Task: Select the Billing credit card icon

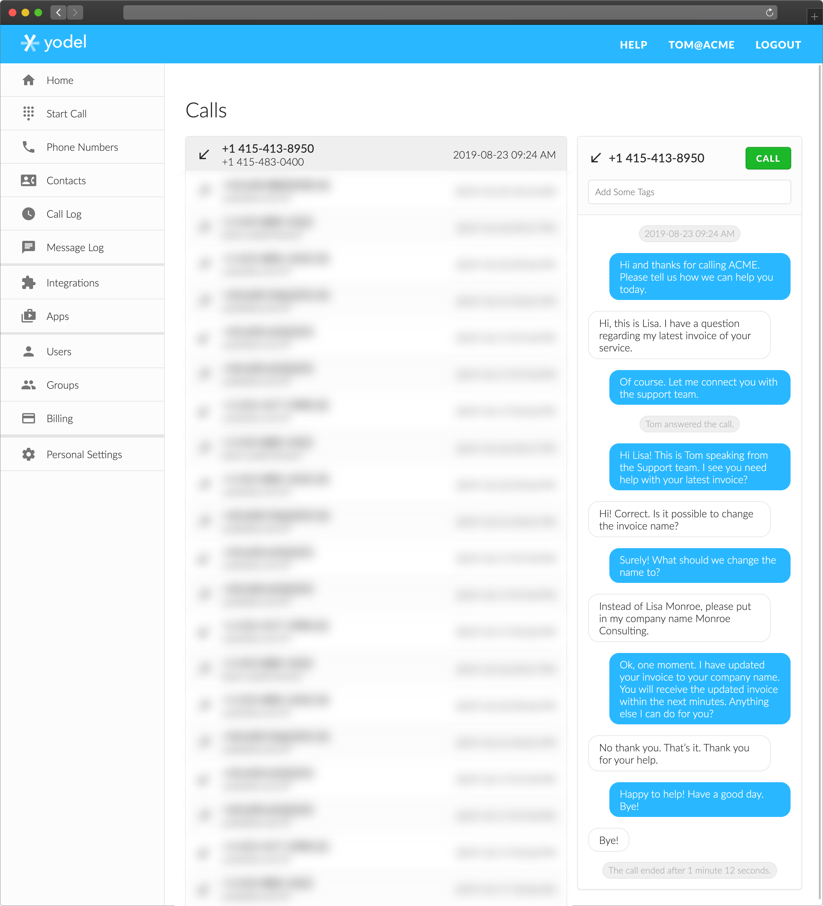Action: [x=29, y=418]
